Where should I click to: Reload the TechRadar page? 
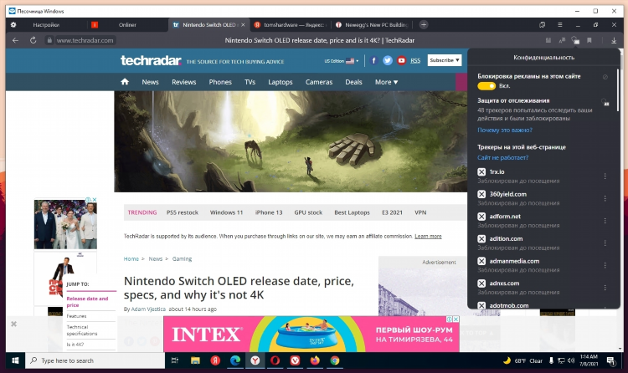coord(33,40)
